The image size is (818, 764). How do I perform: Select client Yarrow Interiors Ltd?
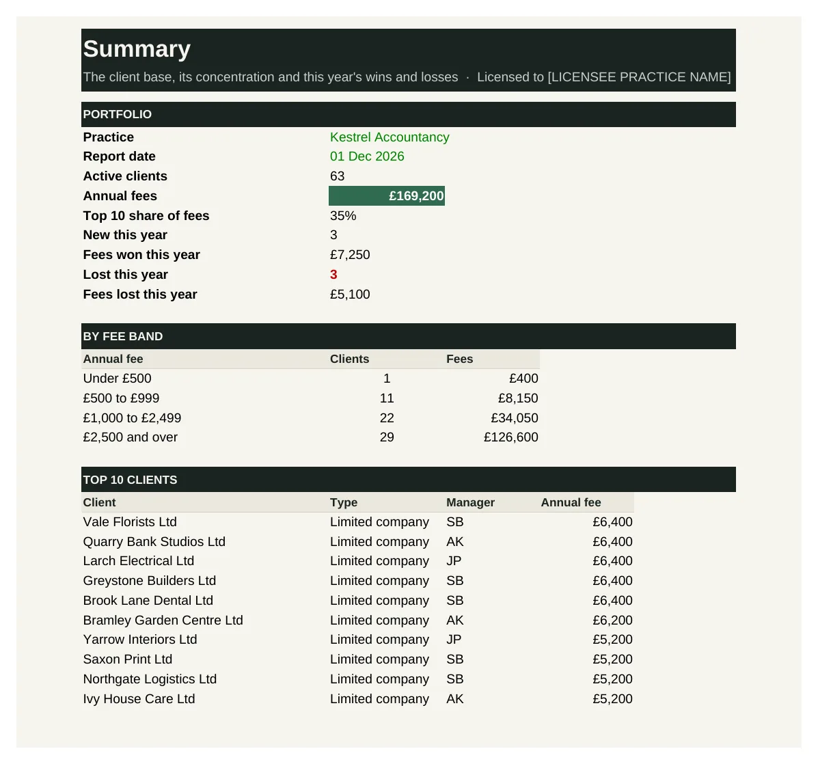[140, 640]
